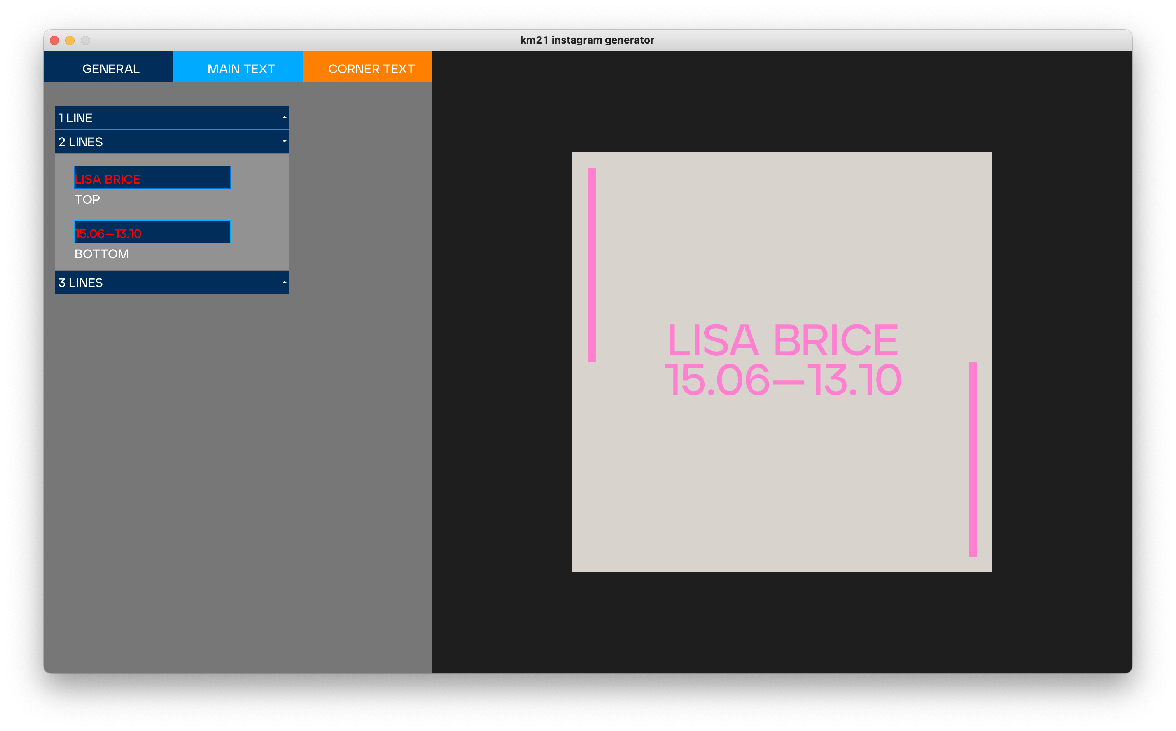The height and width of the screenshot is (731, 1176).
Task: Click the arrow icon on 1 LINE bar
Action: [284, 117]
